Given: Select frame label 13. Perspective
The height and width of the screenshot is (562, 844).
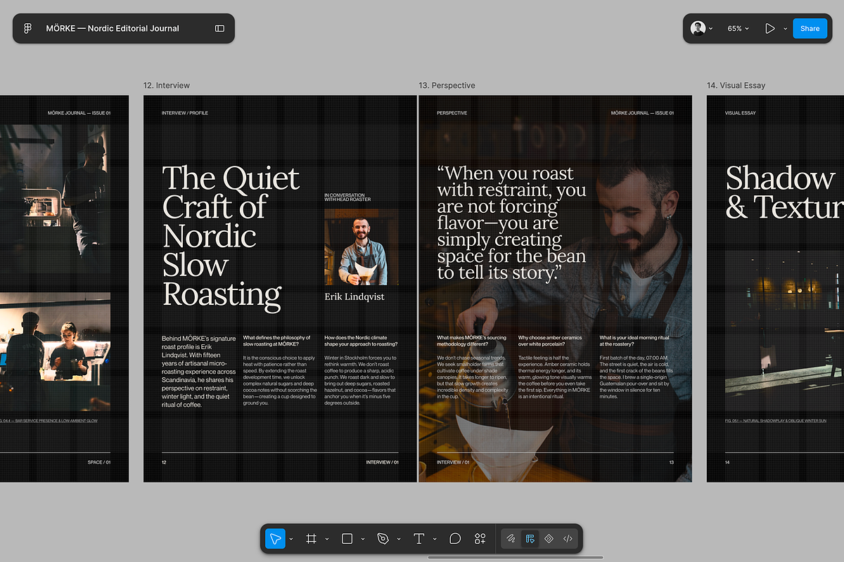Looking at the screenshot, I should click(447, 86).
